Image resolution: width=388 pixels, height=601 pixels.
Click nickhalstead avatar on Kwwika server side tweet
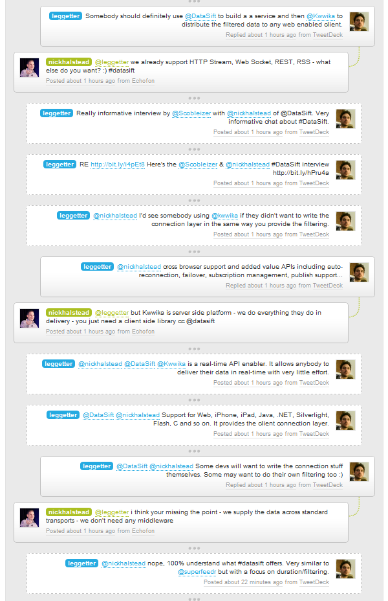(30, 319)
